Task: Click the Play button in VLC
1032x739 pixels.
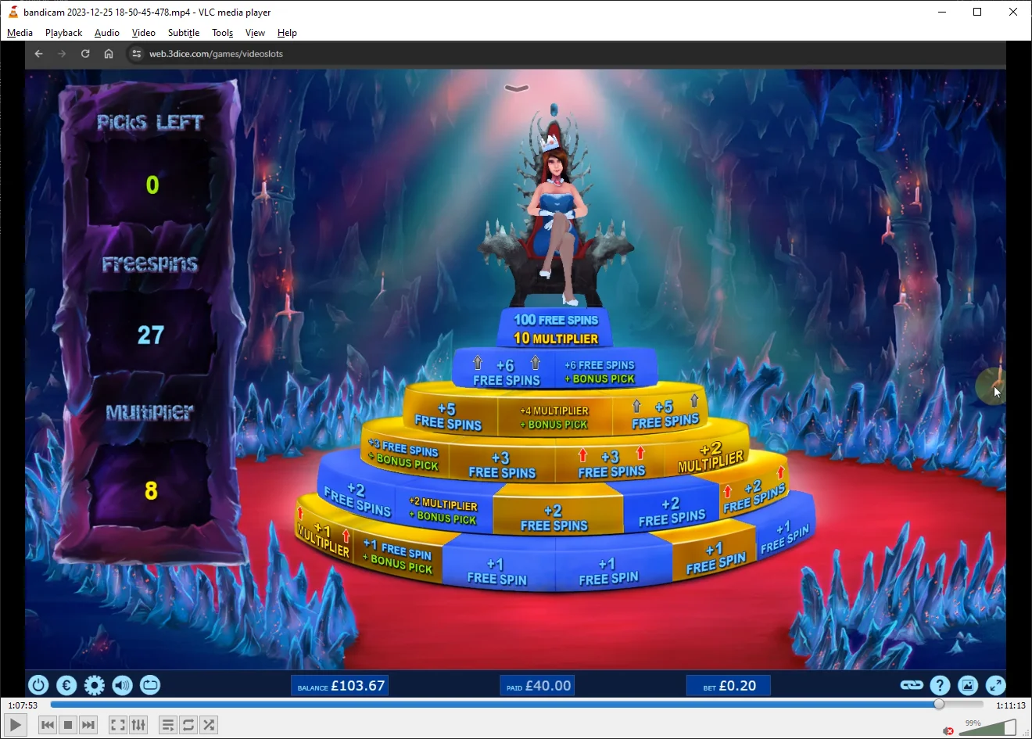Action: pyautogui.click(x=15, y=725)
